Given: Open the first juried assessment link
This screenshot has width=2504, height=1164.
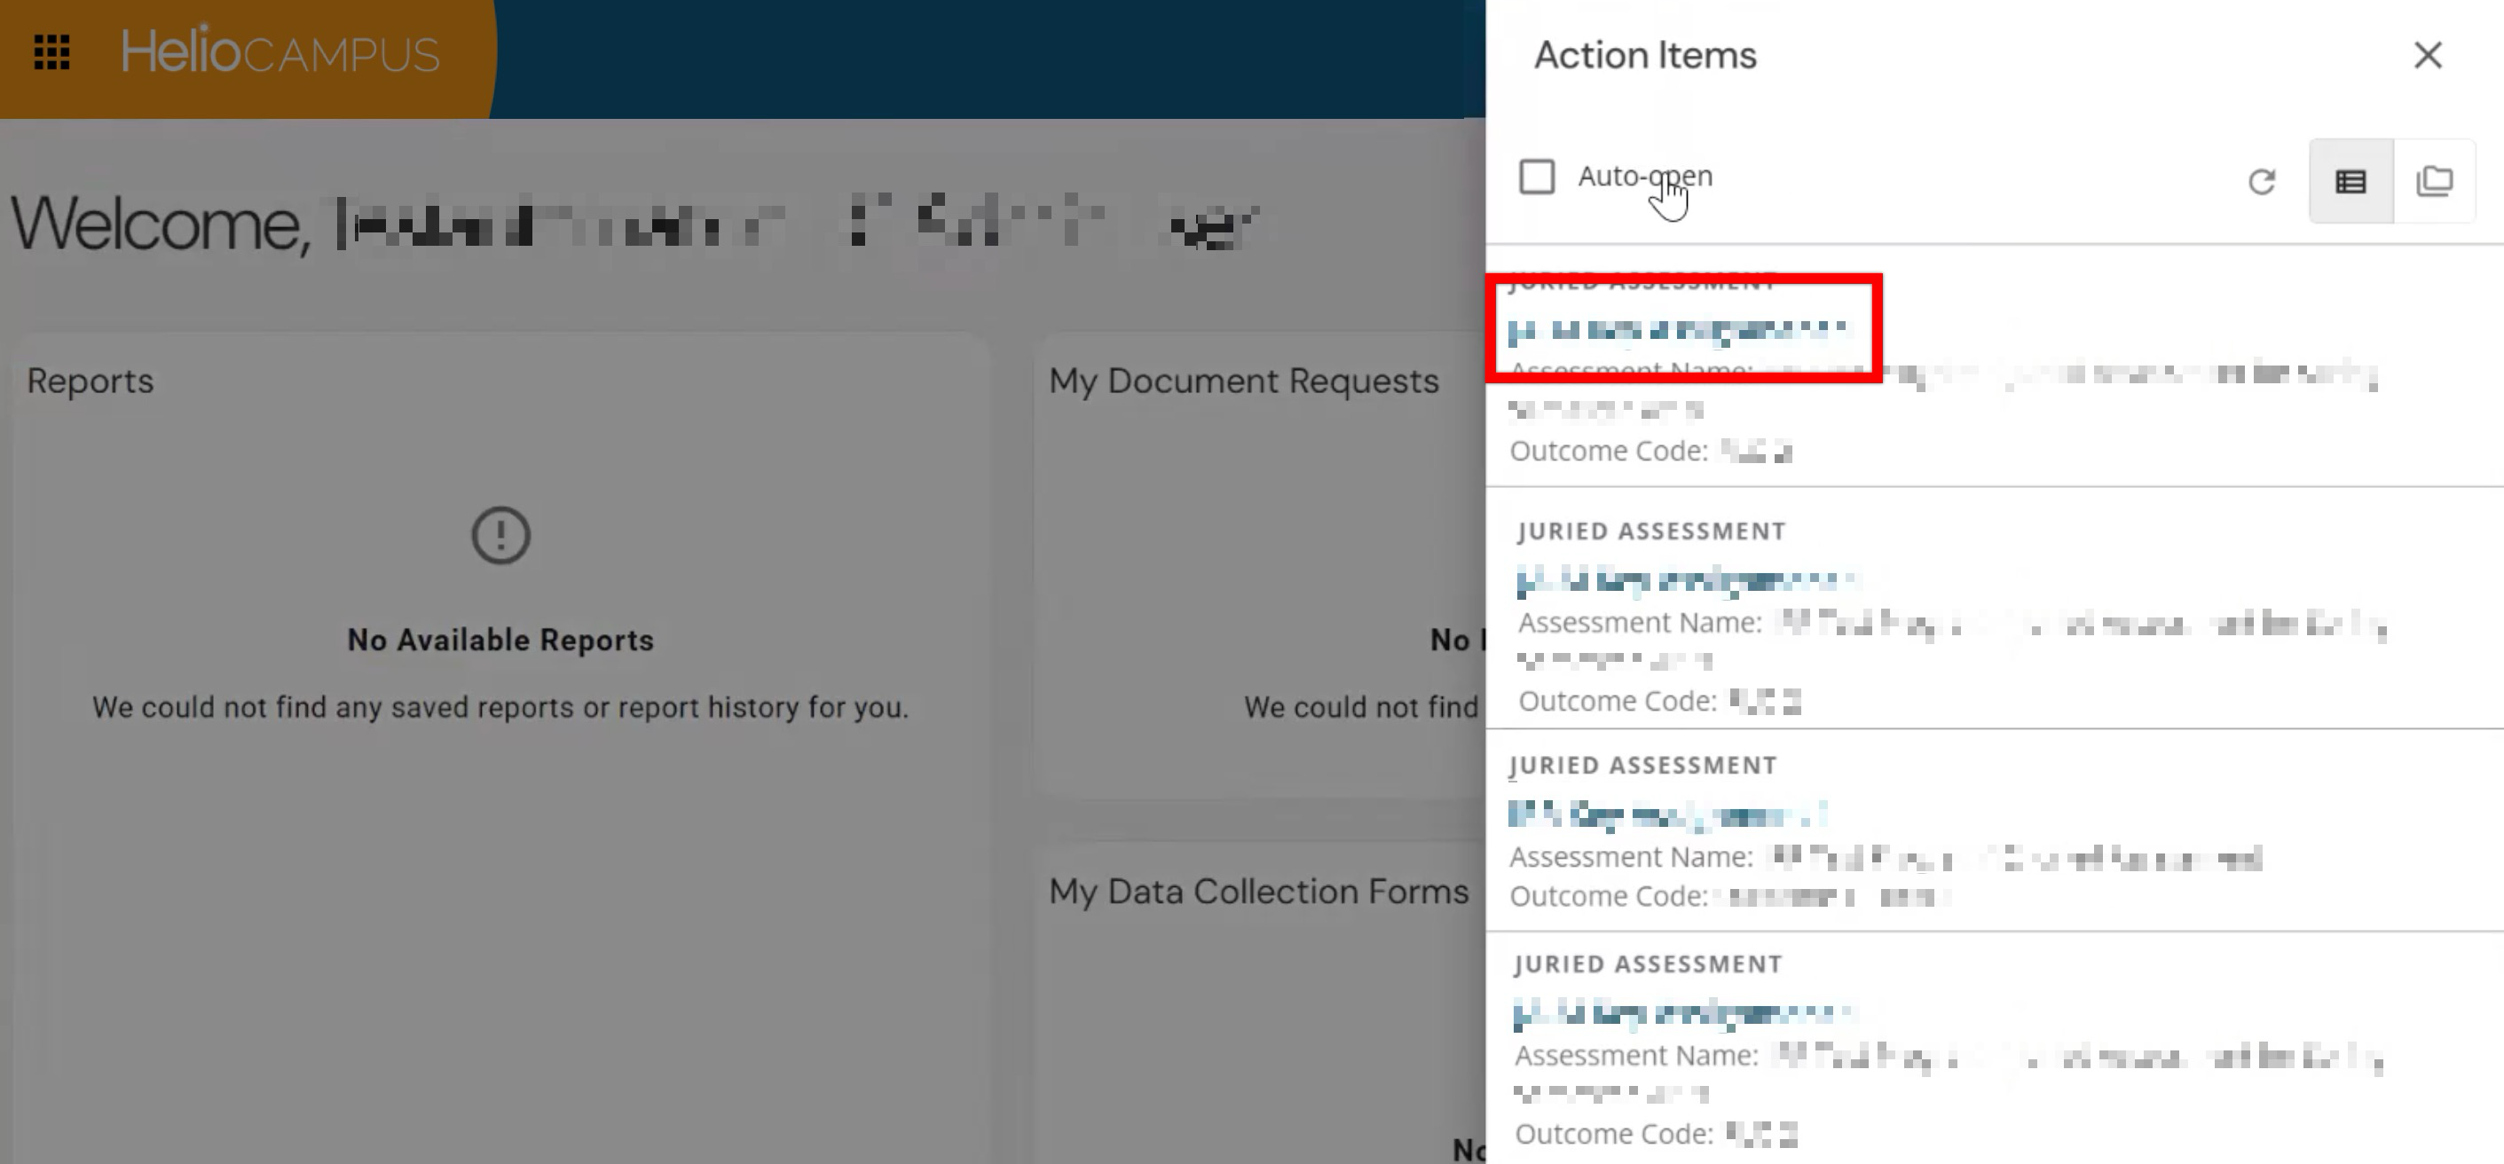Looking at the screenshot, I should [1677, 330].
